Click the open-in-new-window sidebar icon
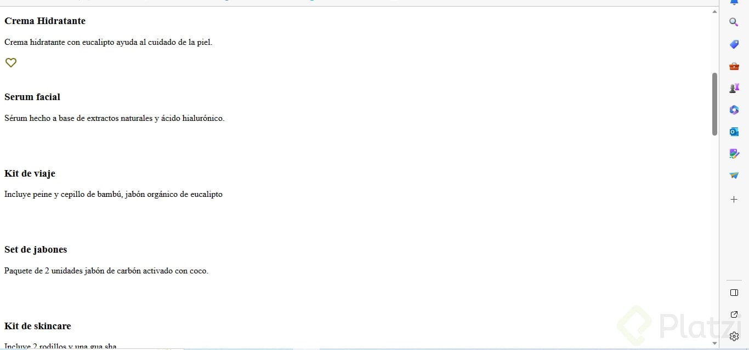Image resolution: width=749 pixels, height=350 pixels. [x=734, y=314]
